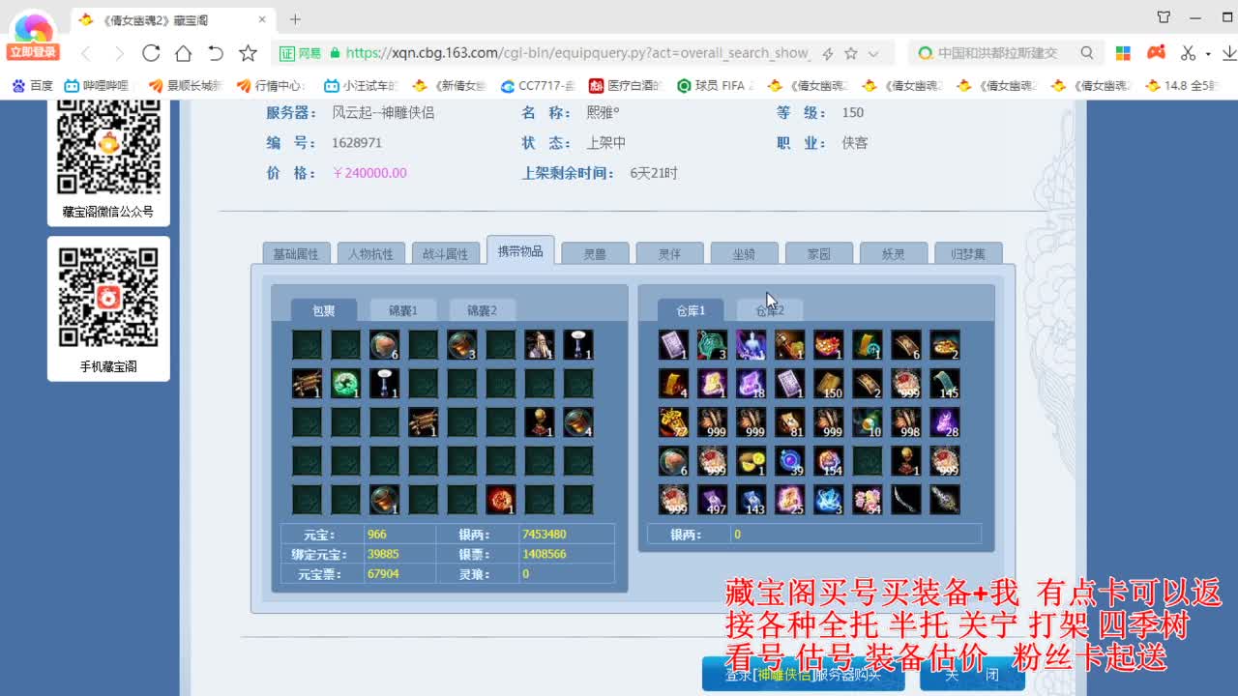This screenshot has height=696, width=1238.
Task: Select the 锦囊1 bag tab
Action: 403,309
